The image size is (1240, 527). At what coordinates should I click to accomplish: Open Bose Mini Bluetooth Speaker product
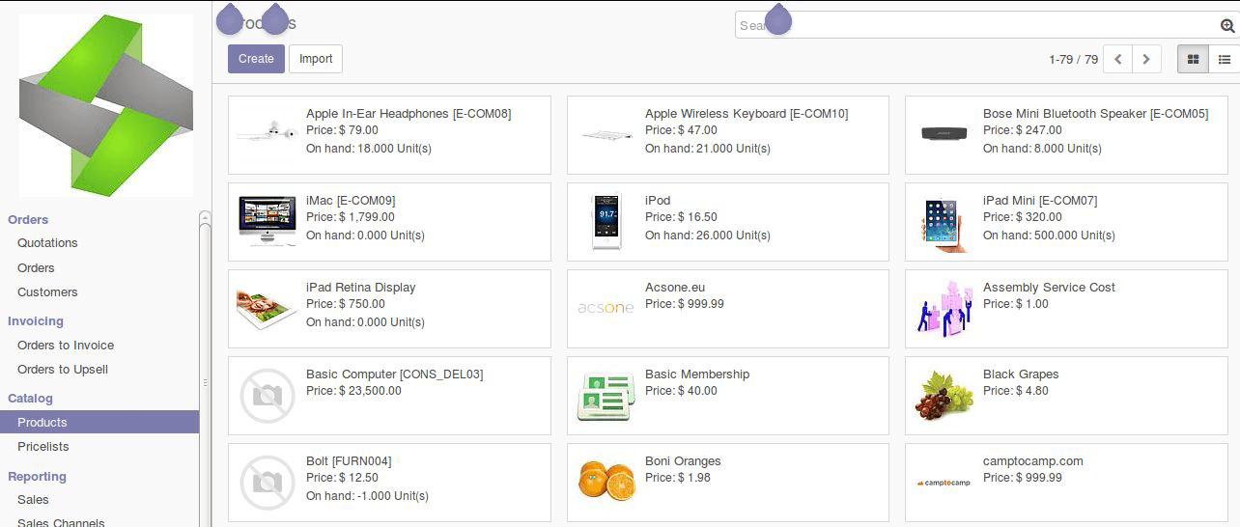(1095, 114)
